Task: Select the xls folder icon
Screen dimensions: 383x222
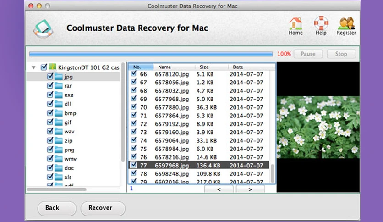Action: (58, 177)
